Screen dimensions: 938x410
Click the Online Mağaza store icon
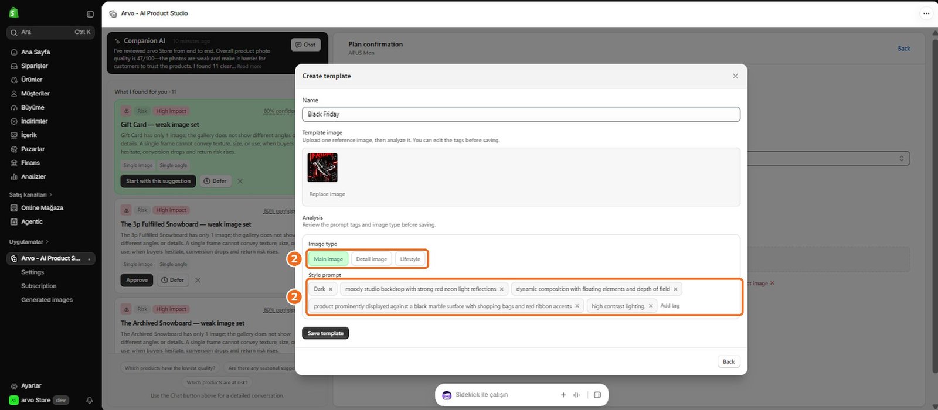tap(14, 208)
